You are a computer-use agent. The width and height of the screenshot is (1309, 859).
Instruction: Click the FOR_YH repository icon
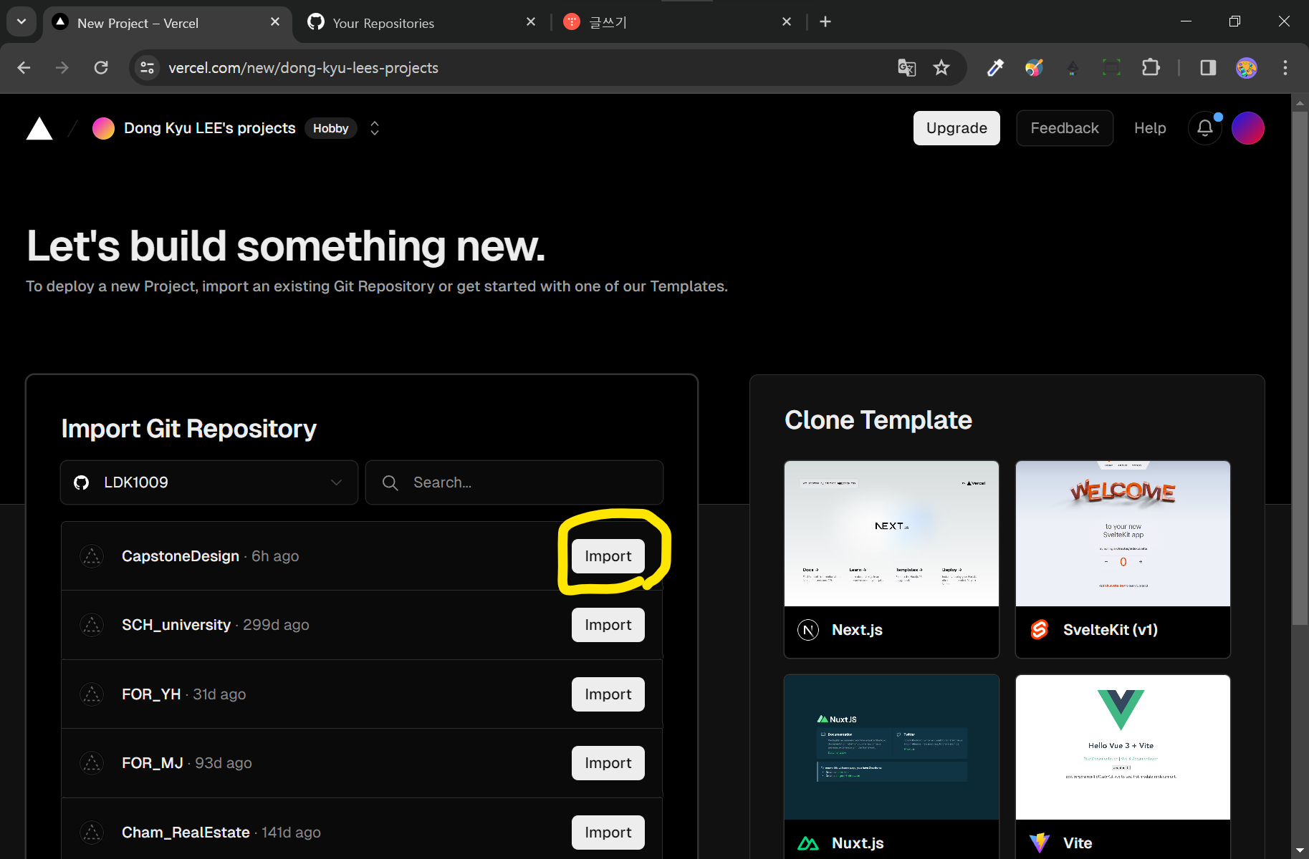92,694
